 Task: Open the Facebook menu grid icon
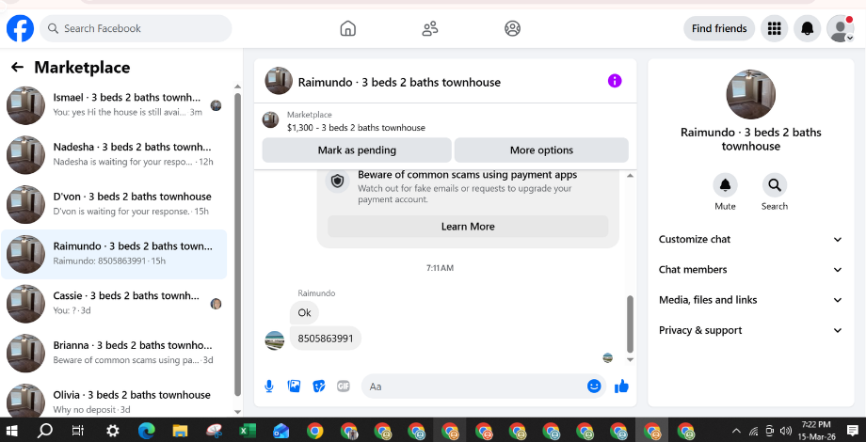click(775, 28)
